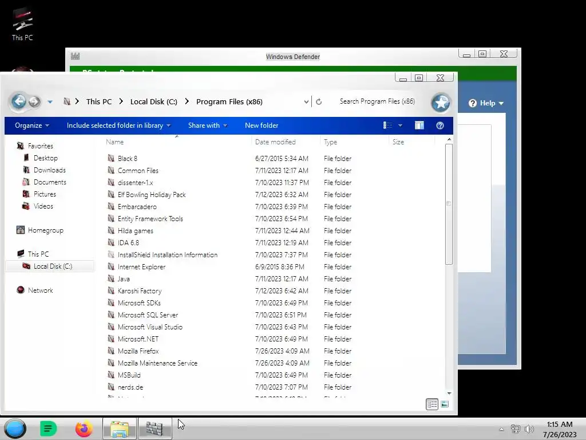Expand the address bar history dropdown

(x=306, y=101)
